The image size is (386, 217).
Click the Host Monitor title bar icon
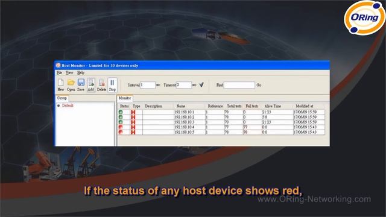coord(58,66)
